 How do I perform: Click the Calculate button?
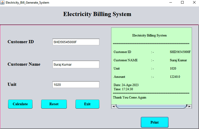[20, 104]
